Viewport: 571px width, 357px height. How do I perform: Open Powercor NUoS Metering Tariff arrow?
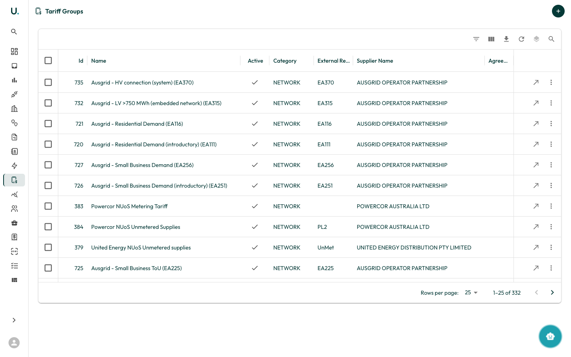pos(536,206)
